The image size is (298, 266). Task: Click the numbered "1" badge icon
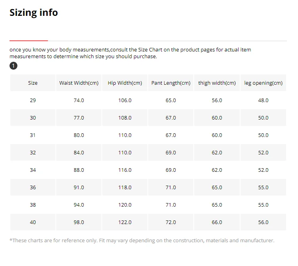tap(13, 66)
